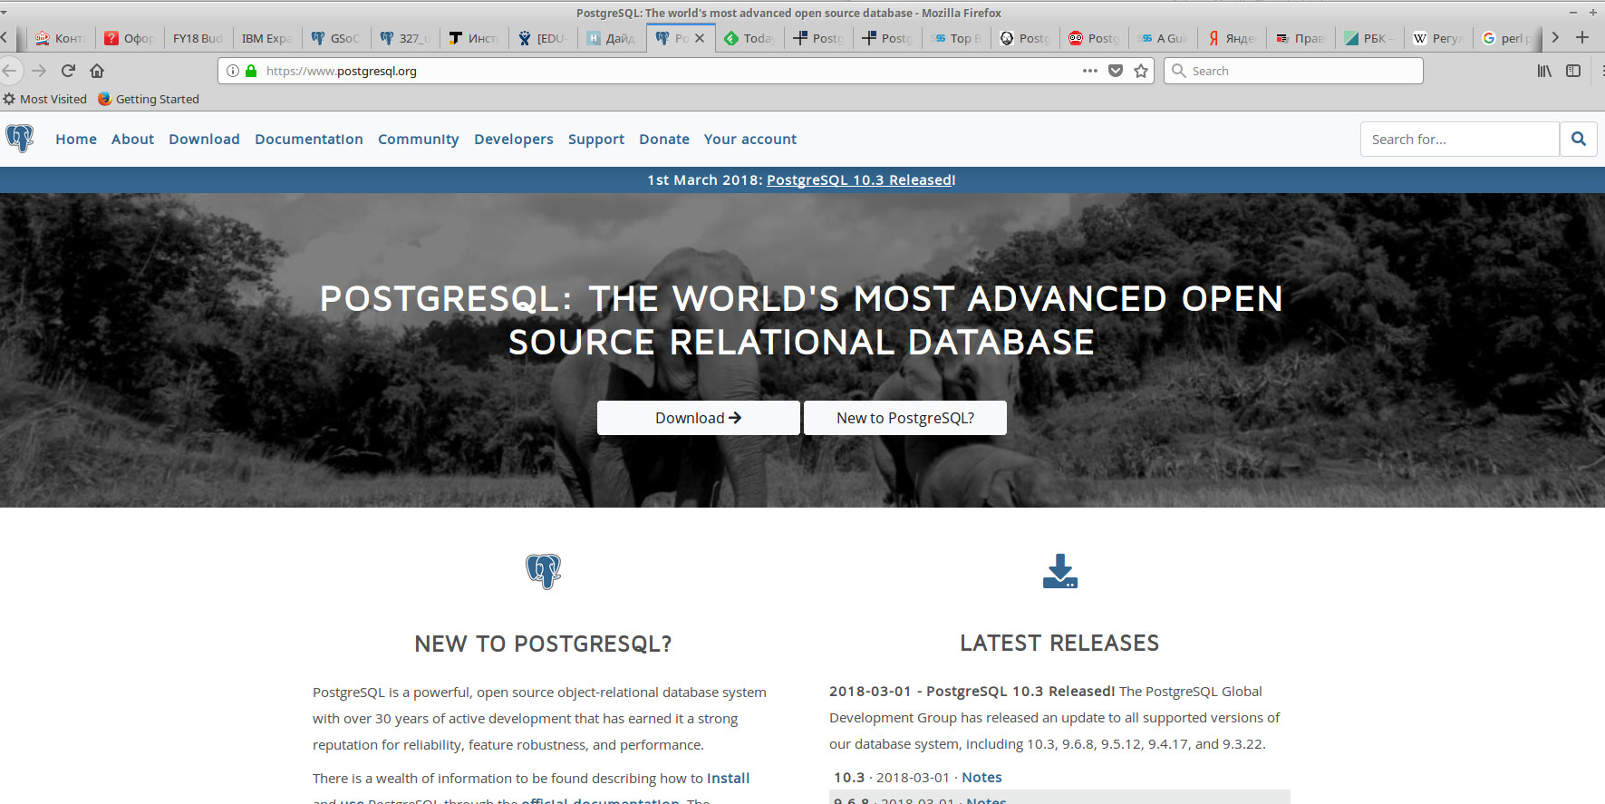The width and height of the screenshot is (1605, 804).
Task: Click the 'New to PostgreSQL?' hero button
Action: (x=905, y=418)
